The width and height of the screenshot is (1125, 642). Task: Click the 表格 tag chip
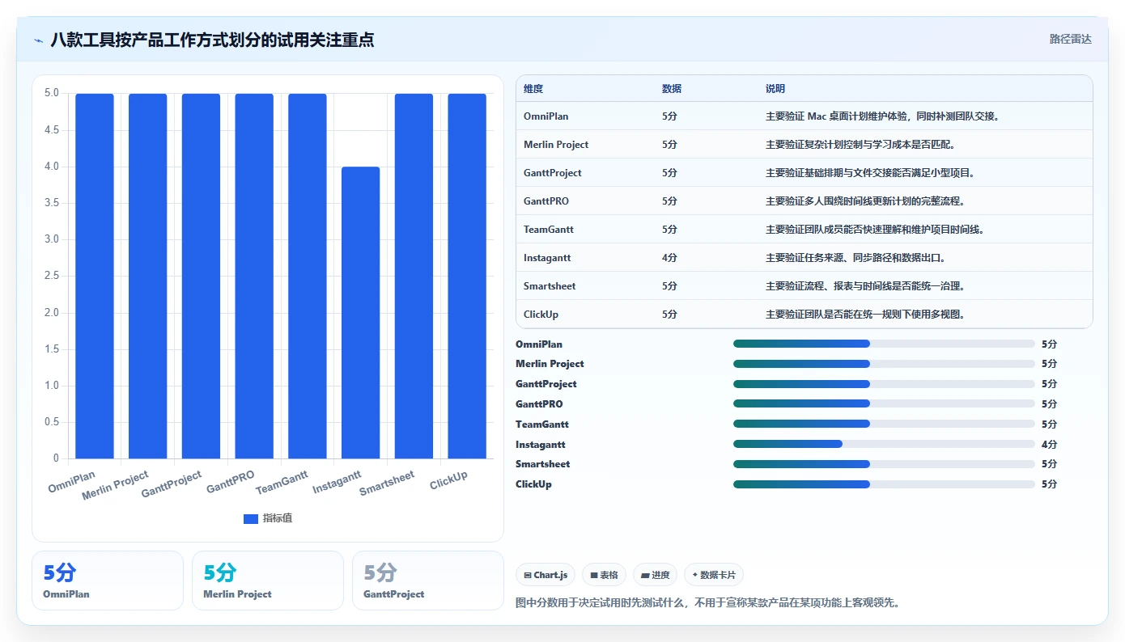click(604, 575)
